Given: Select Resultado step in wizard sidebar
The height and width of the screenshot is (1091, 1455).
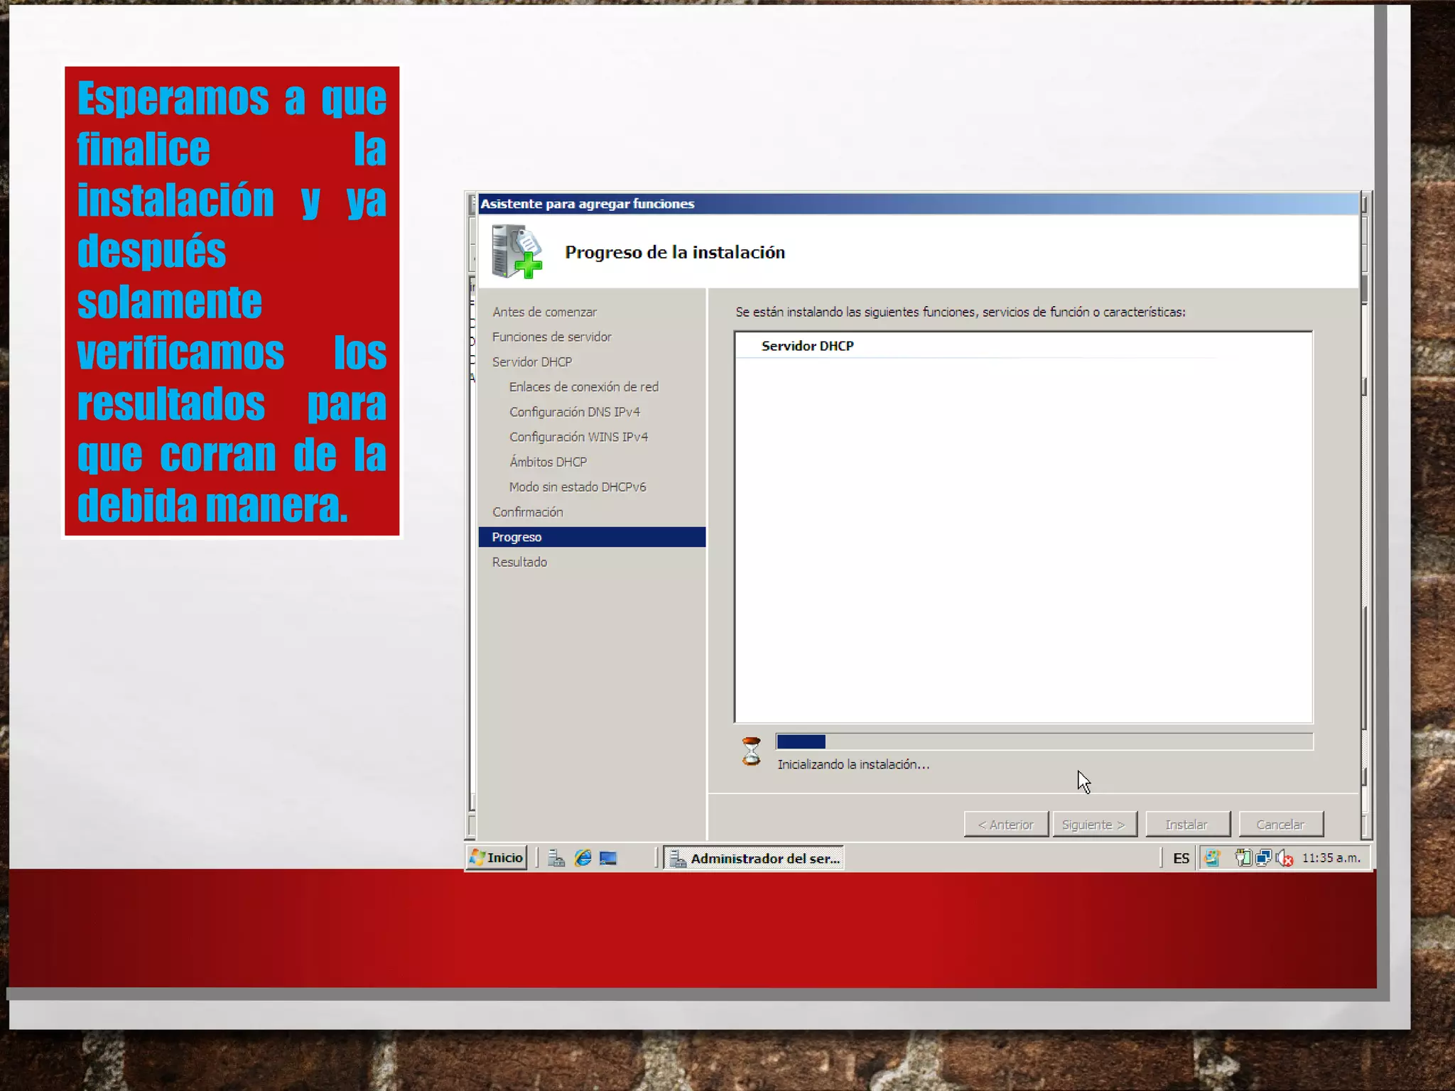Looking at the screenshot, I should click(519, 562).
